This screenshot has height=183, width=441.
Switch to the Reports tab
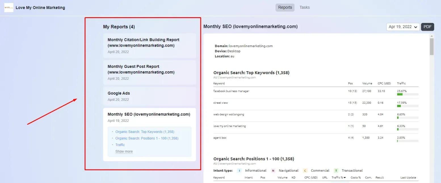(285, 7)
